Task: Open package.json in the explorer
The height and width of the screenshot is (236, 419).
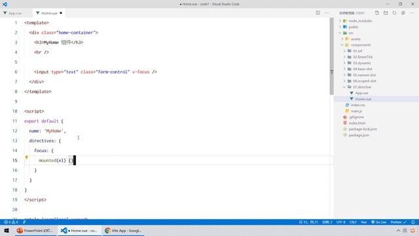Action: pyautogui.click(x=359, y=135)
